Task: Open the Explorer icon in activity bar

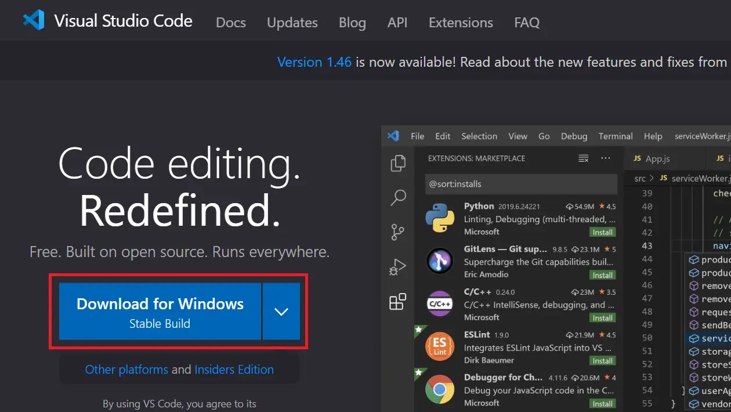Action: point(398,163)
